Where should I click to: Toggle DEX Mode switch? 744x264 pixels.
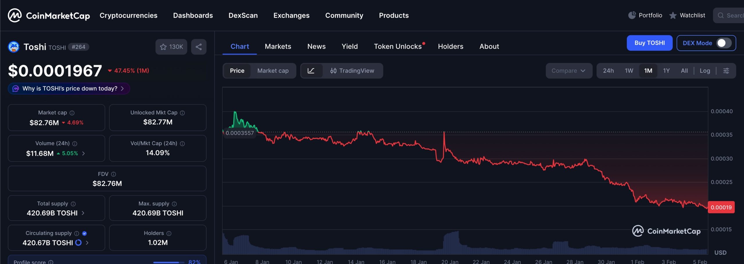tap(724, 43)
